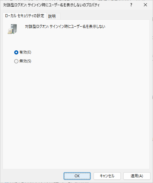
Task: Select the 有効(E) radio button
Action: point(16,53)
